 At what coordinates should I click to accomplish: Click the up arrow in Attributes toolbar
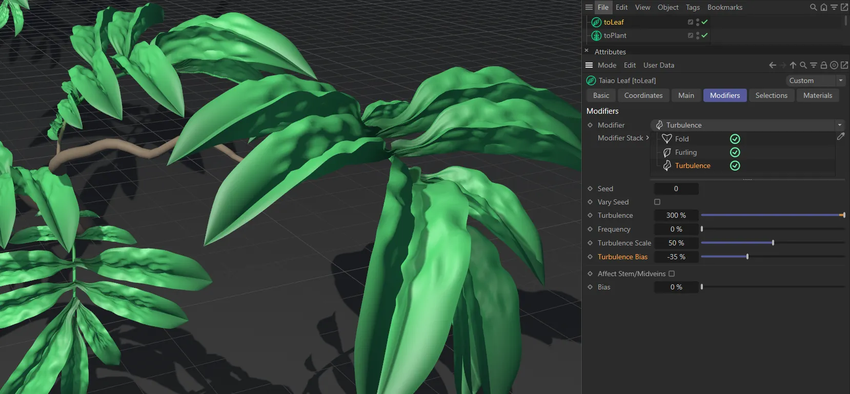pos(793,65)
